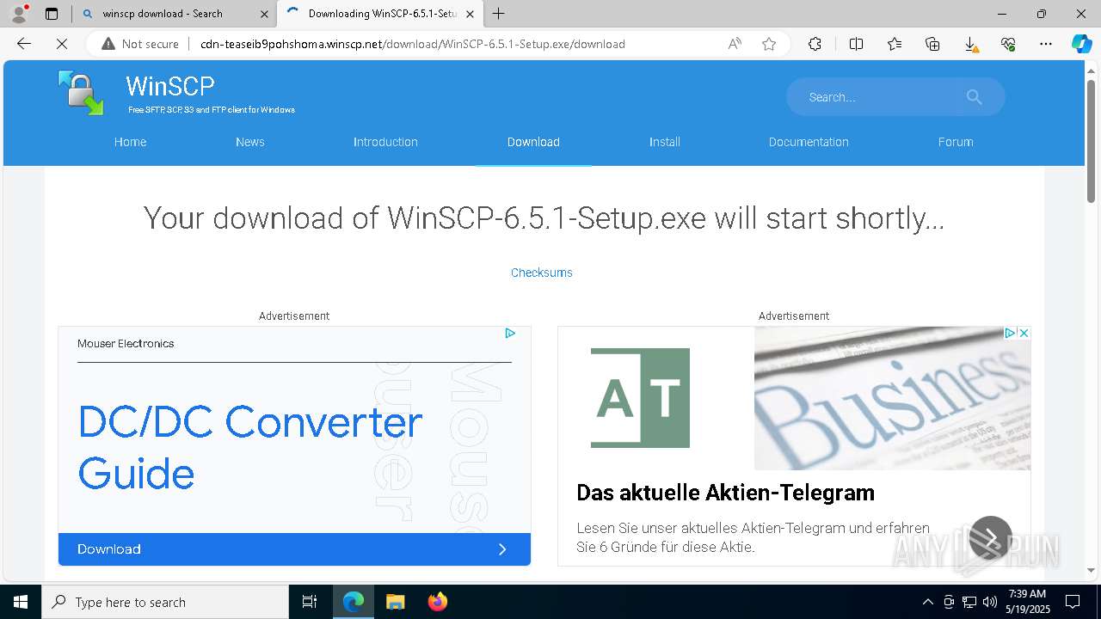Open the clock and calendar
Screen dimensions: 1101x619
click(1028, 602)
